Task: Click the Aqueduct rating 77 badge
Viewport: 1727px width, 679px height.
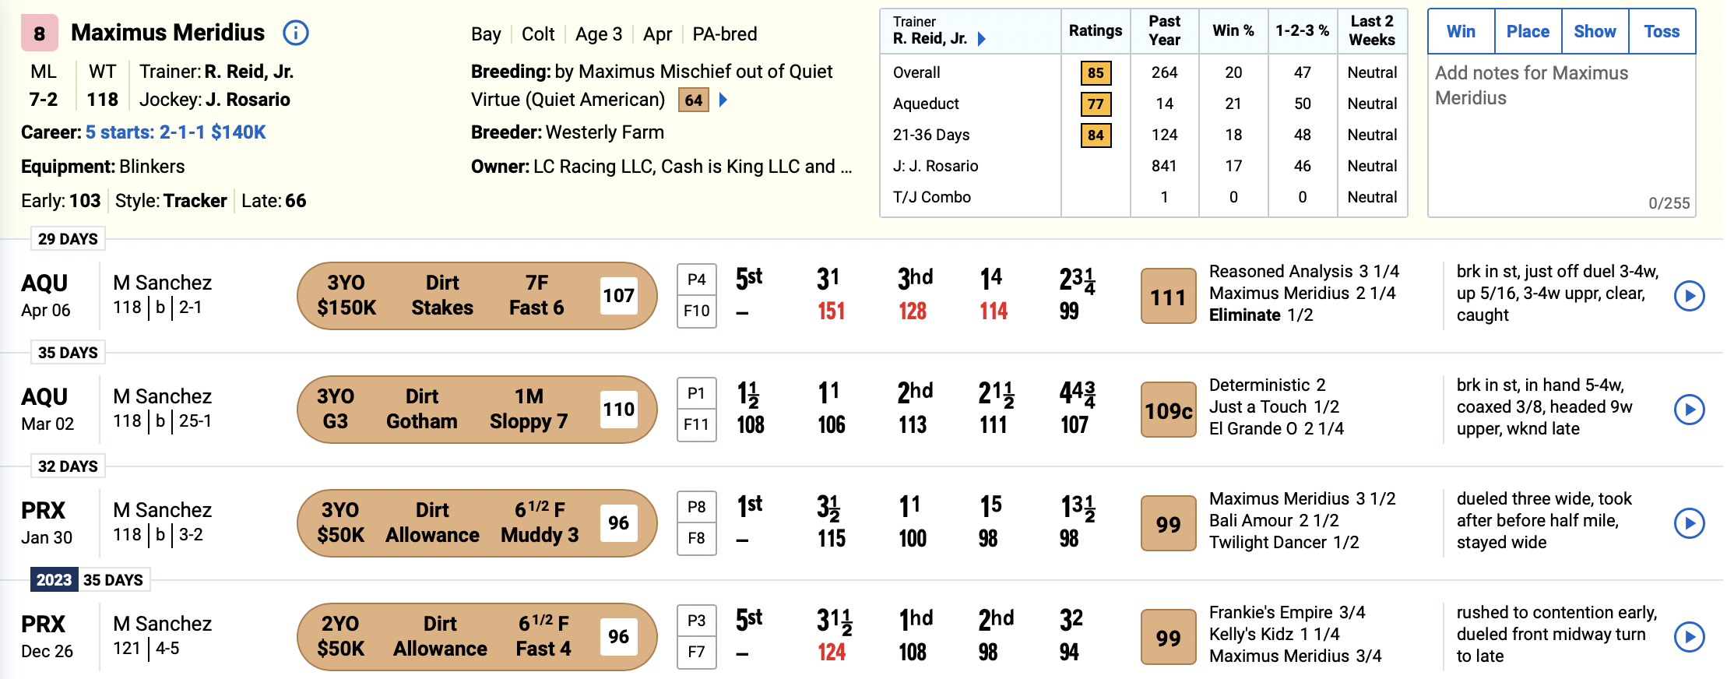Action: click(x=1096, y=104)
